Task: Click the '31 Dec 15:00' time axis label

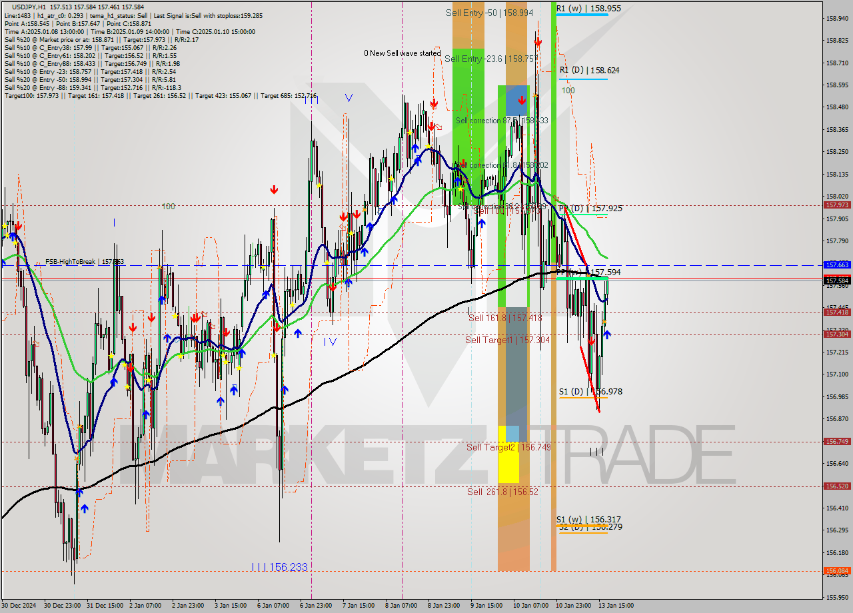Action: tap(105, 606)
